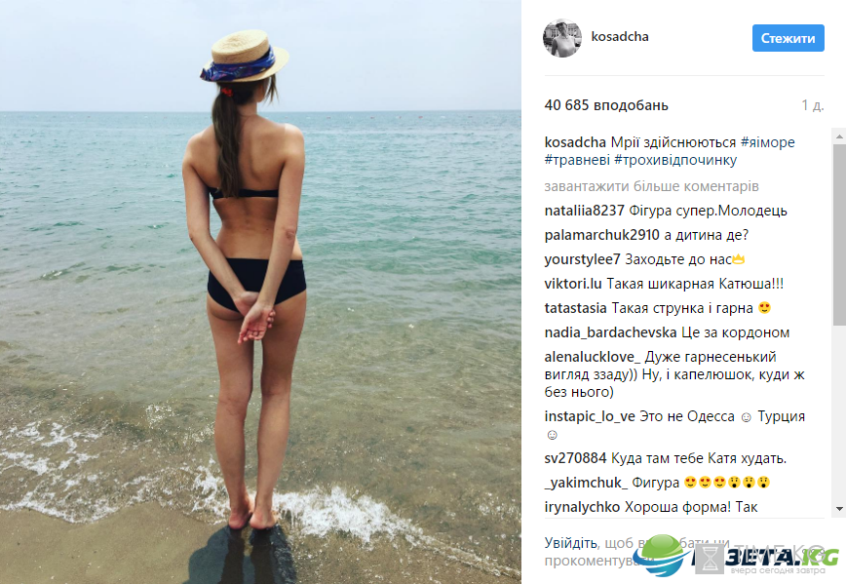Open the #травневі hashtag

[x=577, y=160]
